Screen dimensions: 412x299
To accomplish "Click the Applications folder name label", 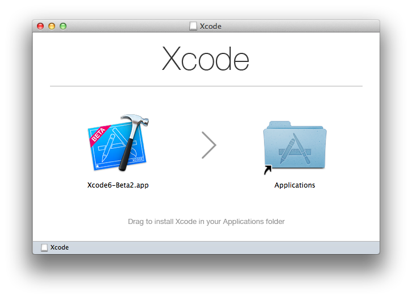I will 294,185.
